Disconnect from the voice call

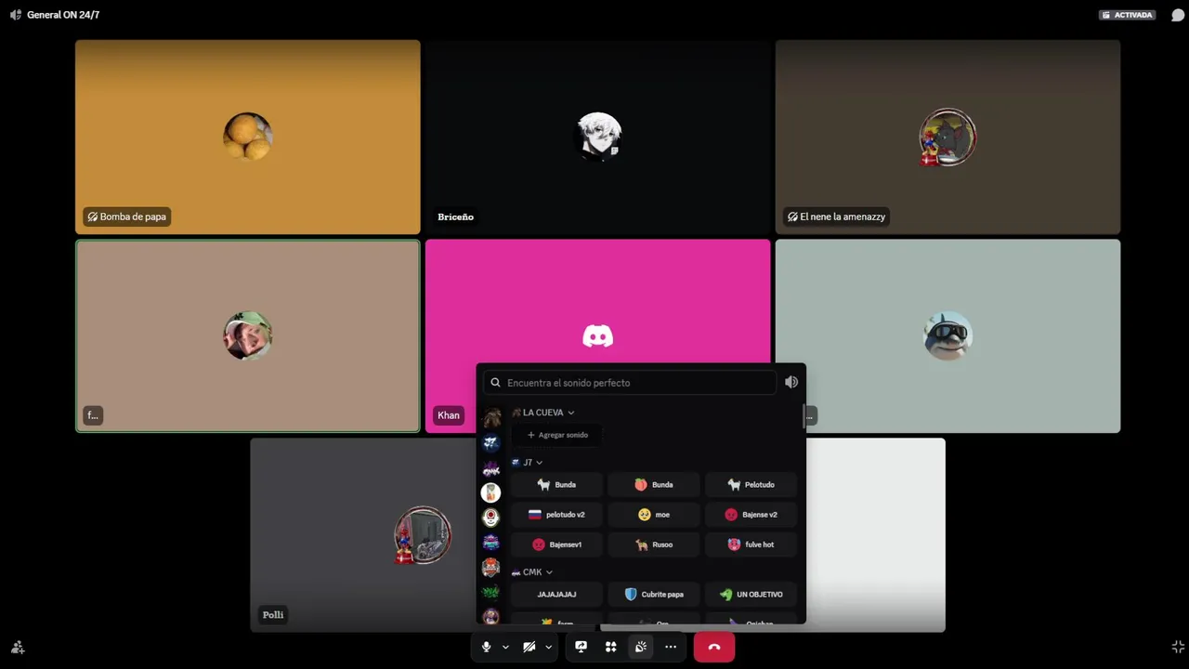(x=714, y=647)
